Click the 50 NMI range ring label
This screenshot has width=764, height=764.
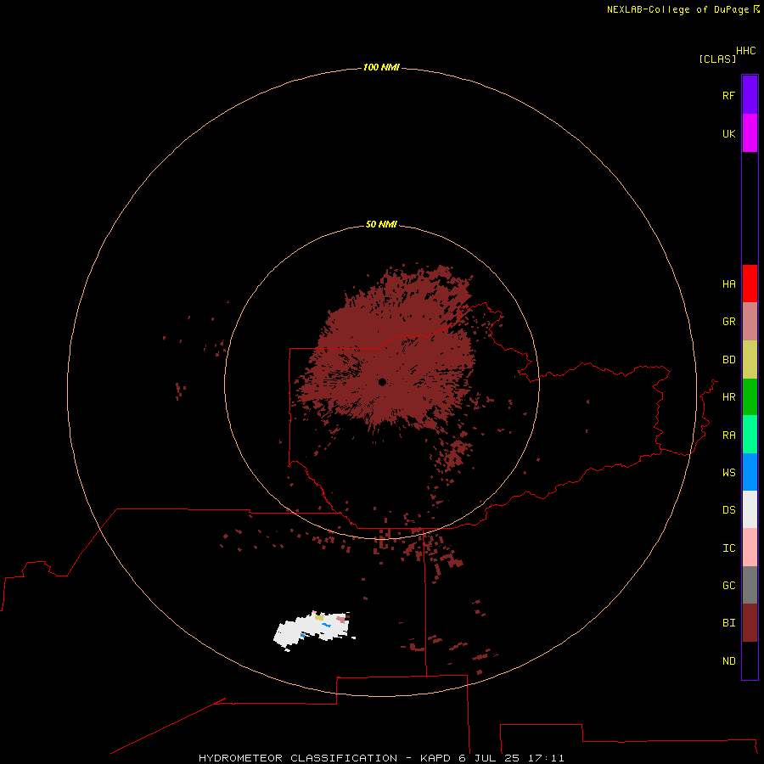[x=381, y=224]
